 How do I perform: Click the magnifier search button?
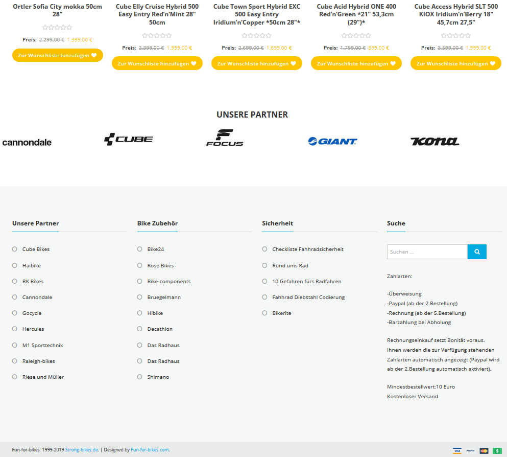pos(477,252)
